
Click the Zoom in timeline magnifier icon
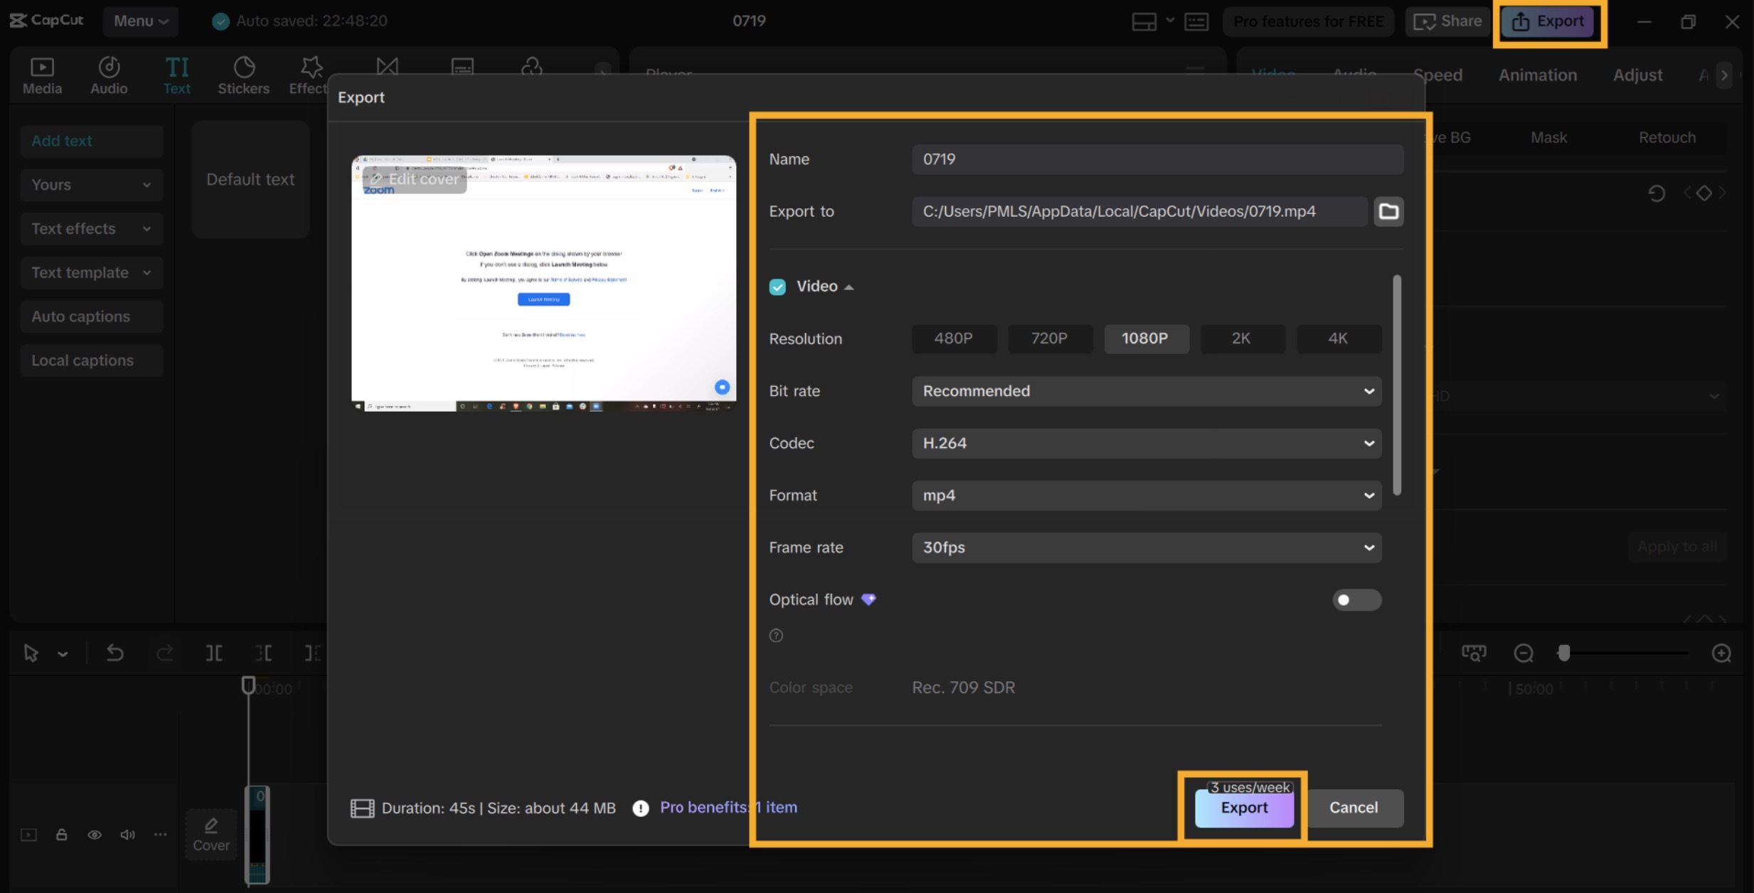click(1721, 653)
